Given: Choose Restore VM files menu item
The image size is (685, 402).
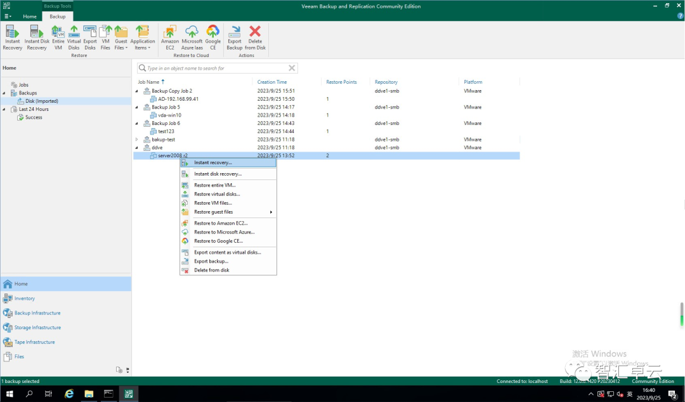Looking at the screenshot, I should (x=228, y=203).
